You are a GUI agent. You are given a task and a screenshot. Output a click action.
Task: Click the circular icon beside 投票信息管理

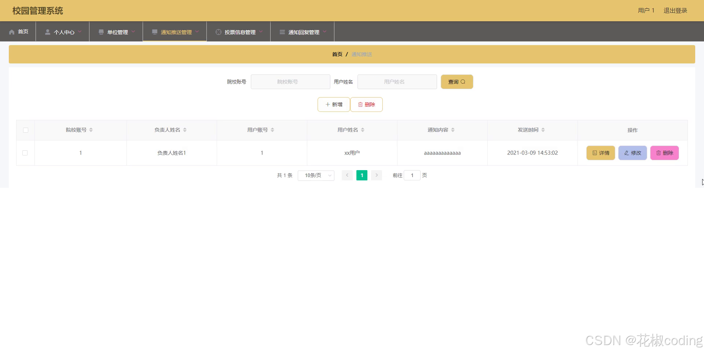[x=219, y=32]
